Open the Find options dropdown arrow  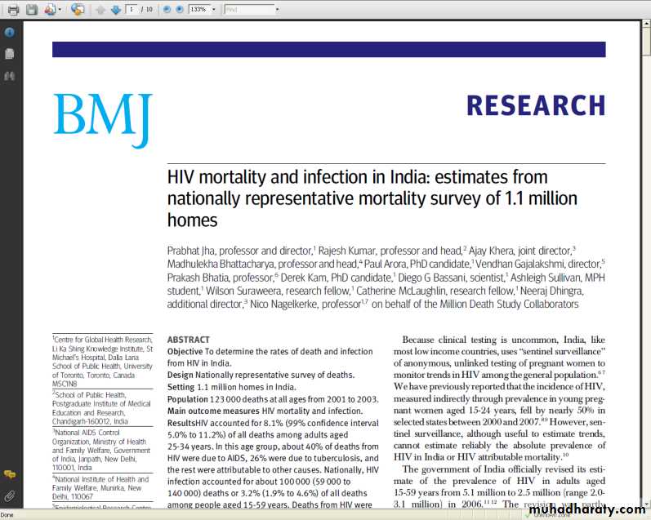[x=277, y=10]
